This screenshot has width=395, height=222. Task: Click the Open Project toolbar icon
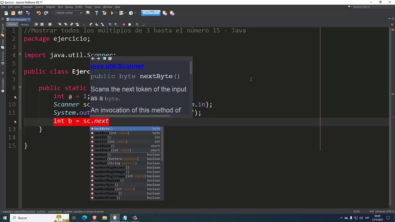point(20,13)
